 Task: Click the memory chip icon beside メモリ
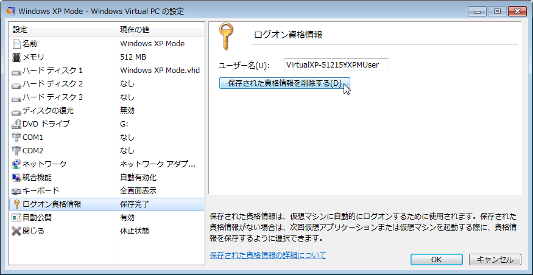coord(16,57)
